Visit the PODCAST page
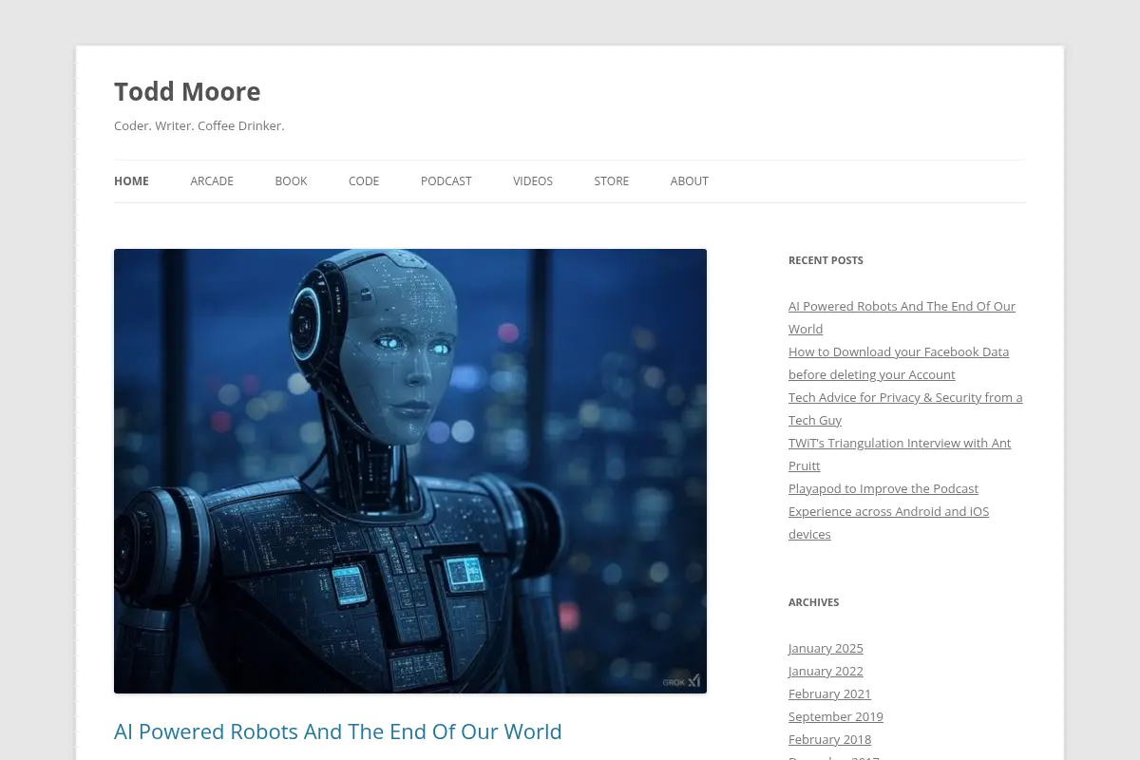The width and height of the screenshot is (1140, 760). [x=446, y=180]
